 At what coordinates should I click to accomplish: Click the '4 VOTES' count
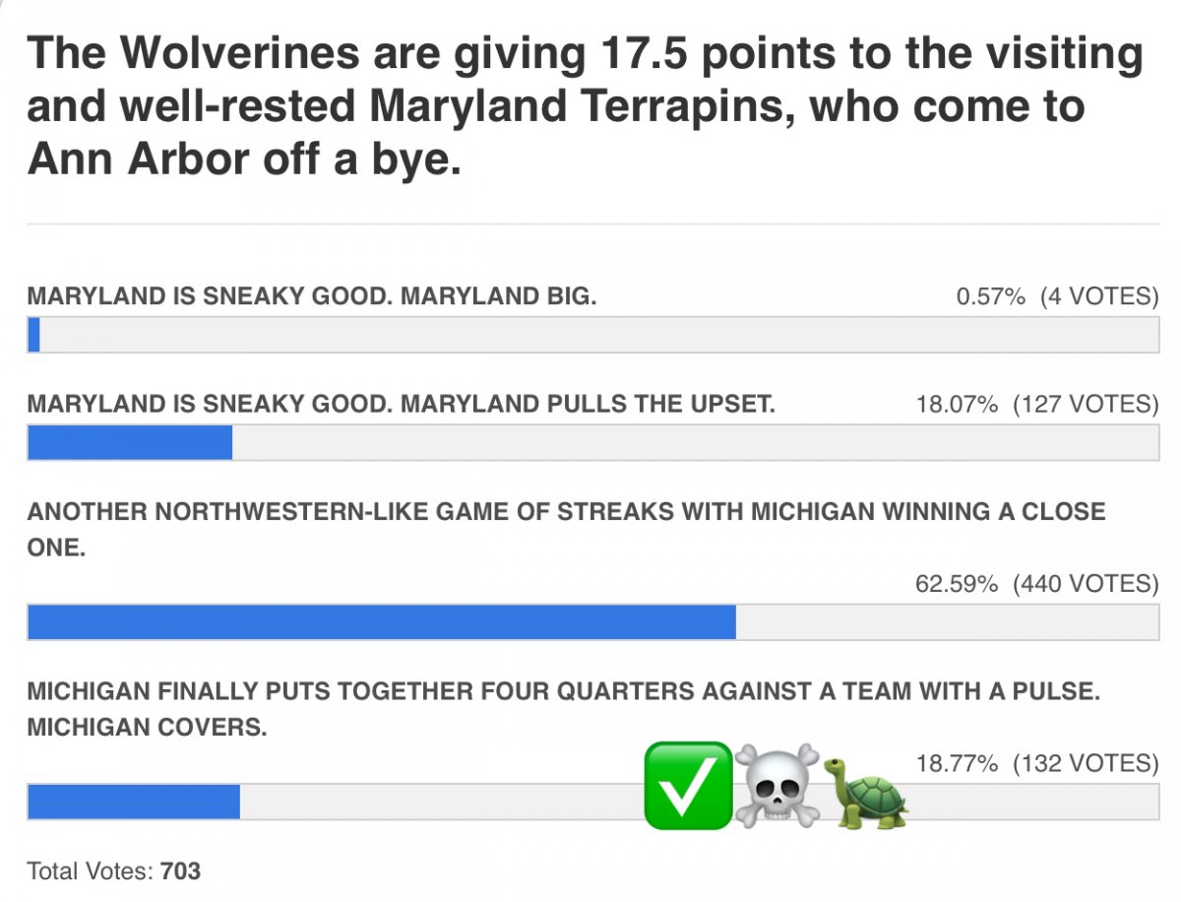(1100, 296)
